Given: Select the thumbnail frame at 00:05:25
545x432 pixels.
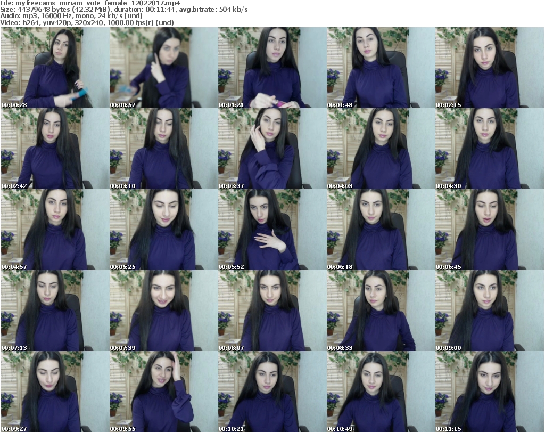Looking at the screenshot, I should tap(164, 230).
